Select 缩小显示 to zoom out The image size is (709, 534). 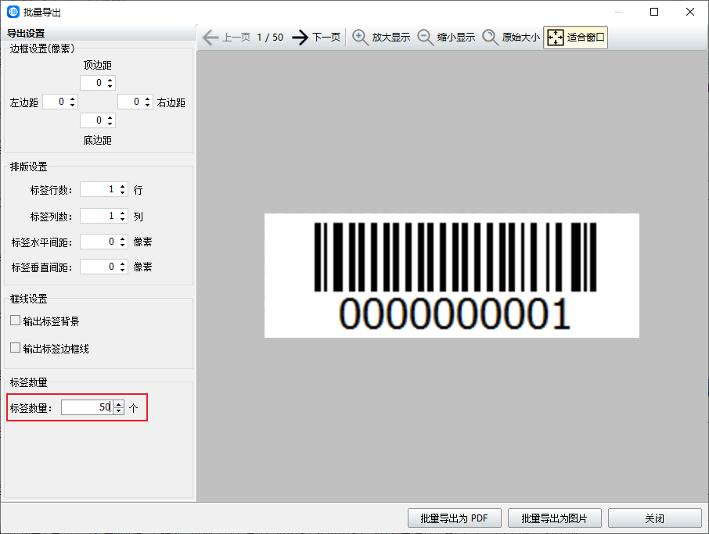click(x=456, y=37)
